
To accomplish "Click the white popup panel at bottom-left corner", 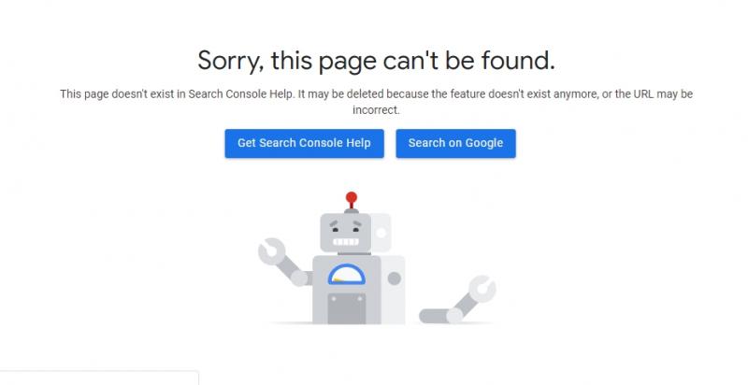I will click(x=99, y=378).
